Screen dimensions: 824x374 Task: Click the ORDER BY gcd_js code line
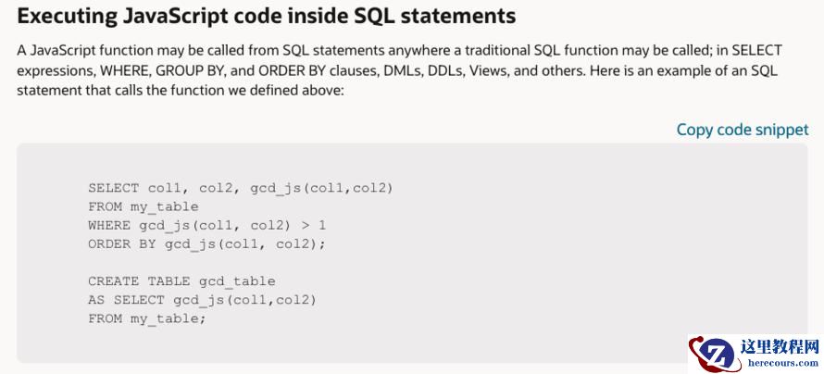[x=206, y=243]
